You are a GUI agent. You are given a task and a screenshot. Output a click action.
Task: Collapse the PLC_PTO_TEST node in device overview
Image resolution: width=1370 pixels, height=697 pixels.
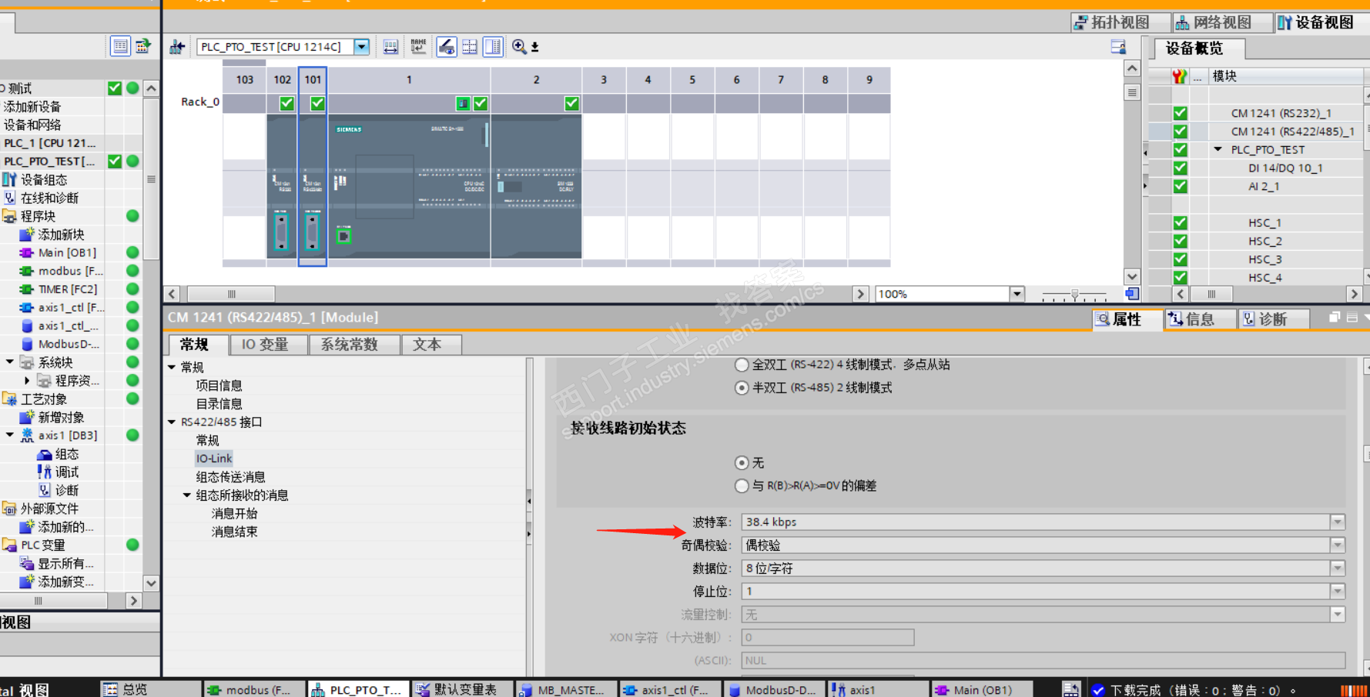[1218, 149]
